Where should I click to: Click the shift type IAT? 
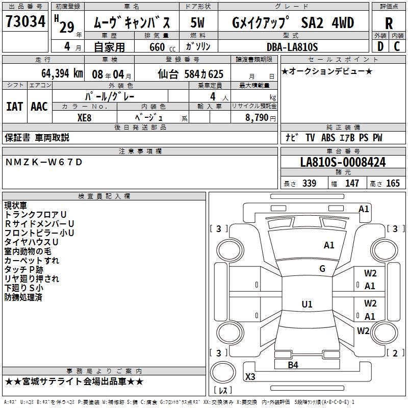click(15, 107)
